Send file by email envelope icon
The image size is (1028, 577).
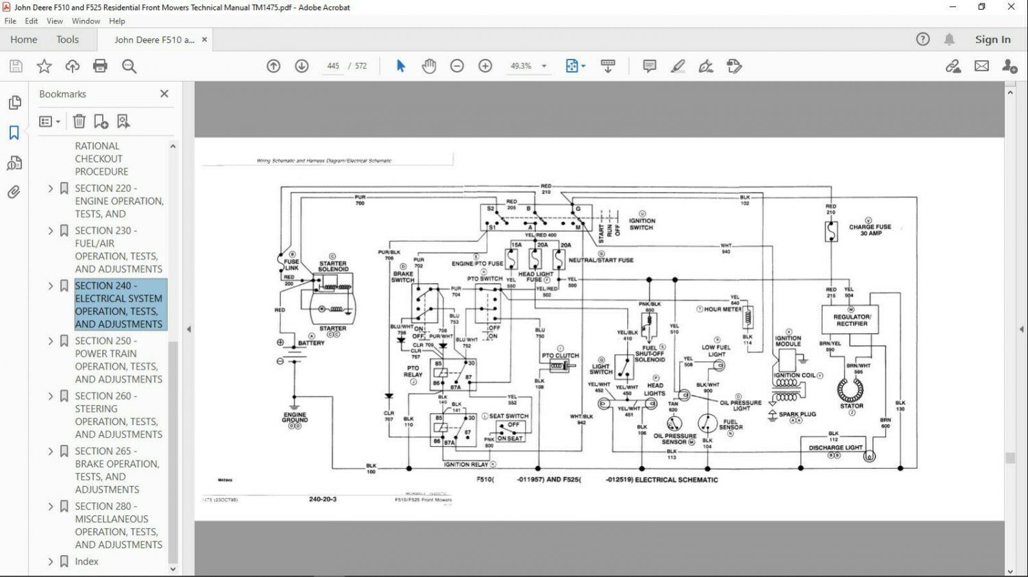981,66
